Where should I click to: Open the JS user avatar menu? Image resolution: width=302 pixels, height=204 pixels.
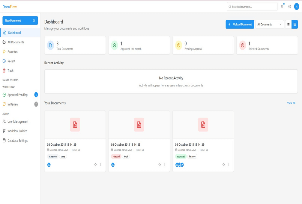pos(296,7)
